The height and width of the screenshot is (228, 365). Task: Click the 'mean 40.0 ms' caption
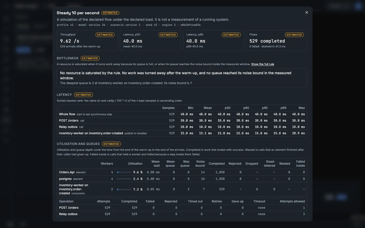click(x=133, y=47)
